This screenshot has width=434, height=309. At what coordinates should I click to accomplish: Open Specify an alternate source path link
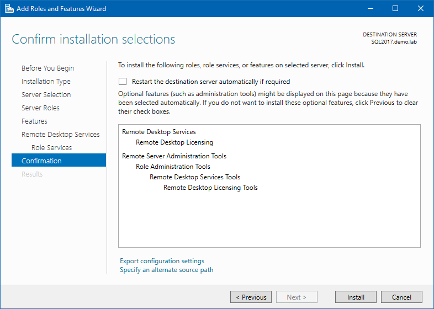coord(166,270)
